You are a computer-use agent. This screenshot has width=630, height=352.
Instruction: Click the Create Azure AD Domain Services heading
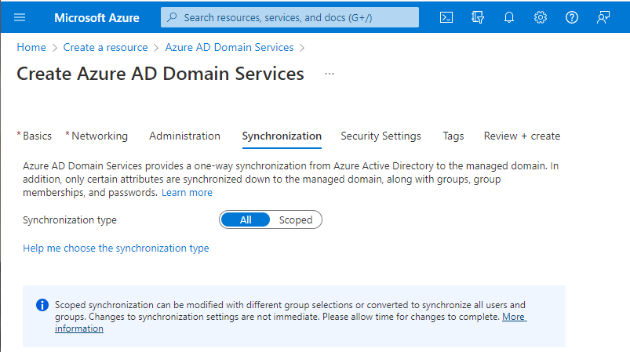(160, 74)
